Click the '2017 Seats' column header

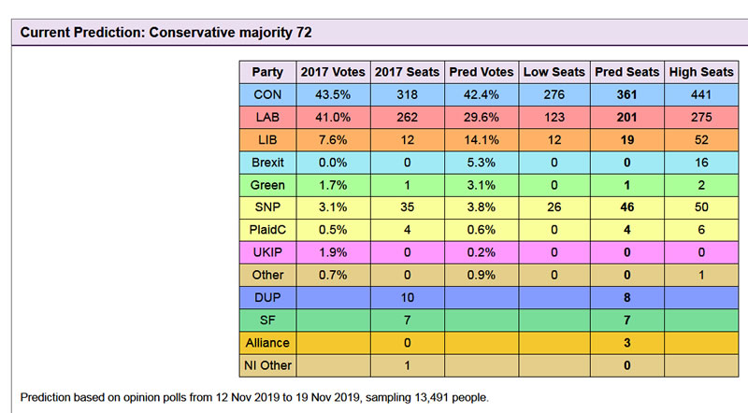pyautogui.click(x=407, y=72)
